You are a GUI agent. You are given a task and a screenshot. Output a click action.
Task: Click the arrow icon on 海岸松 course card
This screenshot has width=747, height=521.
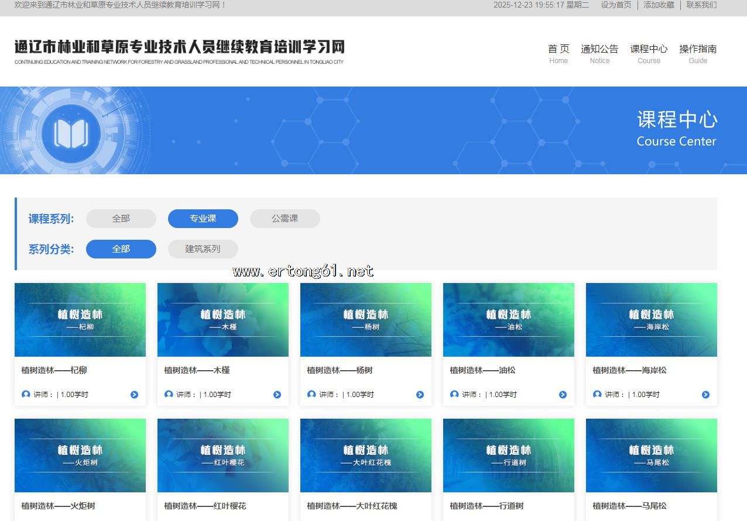pyautogui.click(x=705, y=395)
